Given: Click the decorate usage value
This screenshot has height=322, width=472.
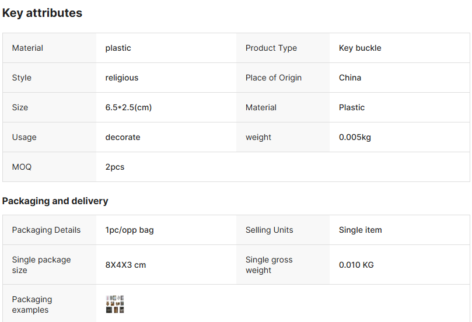Looking at the screenshot, I should pyautogui.click(x=123, y=137).
